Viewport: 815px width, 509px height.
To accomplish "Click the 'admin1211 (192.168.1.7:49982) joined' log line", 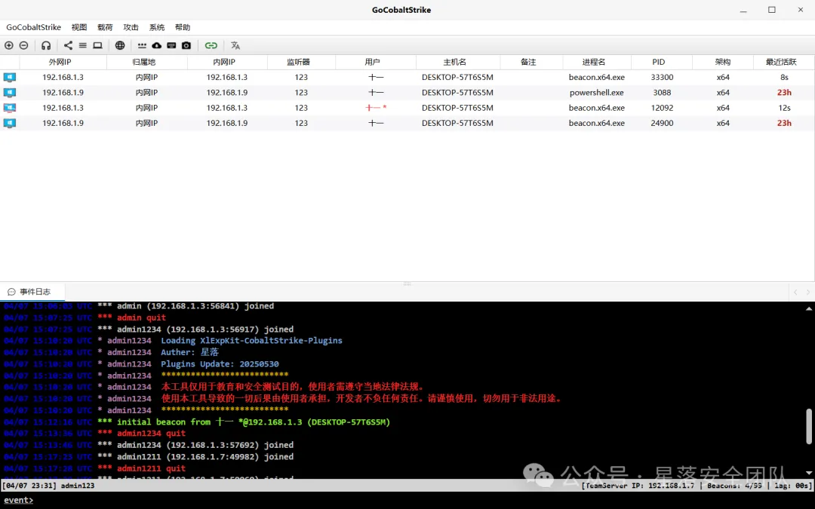I will click(x=205, y=456).
